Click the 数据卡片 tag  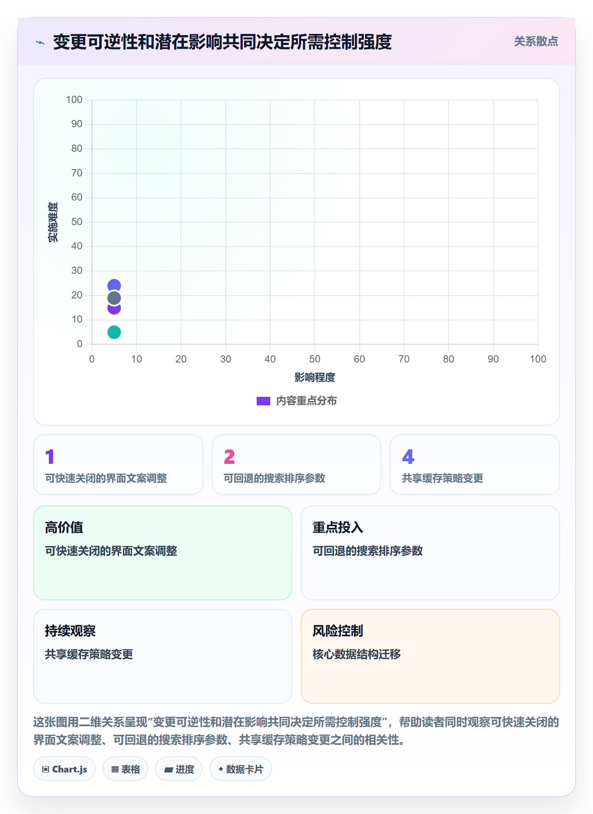[x=241, y=769]
